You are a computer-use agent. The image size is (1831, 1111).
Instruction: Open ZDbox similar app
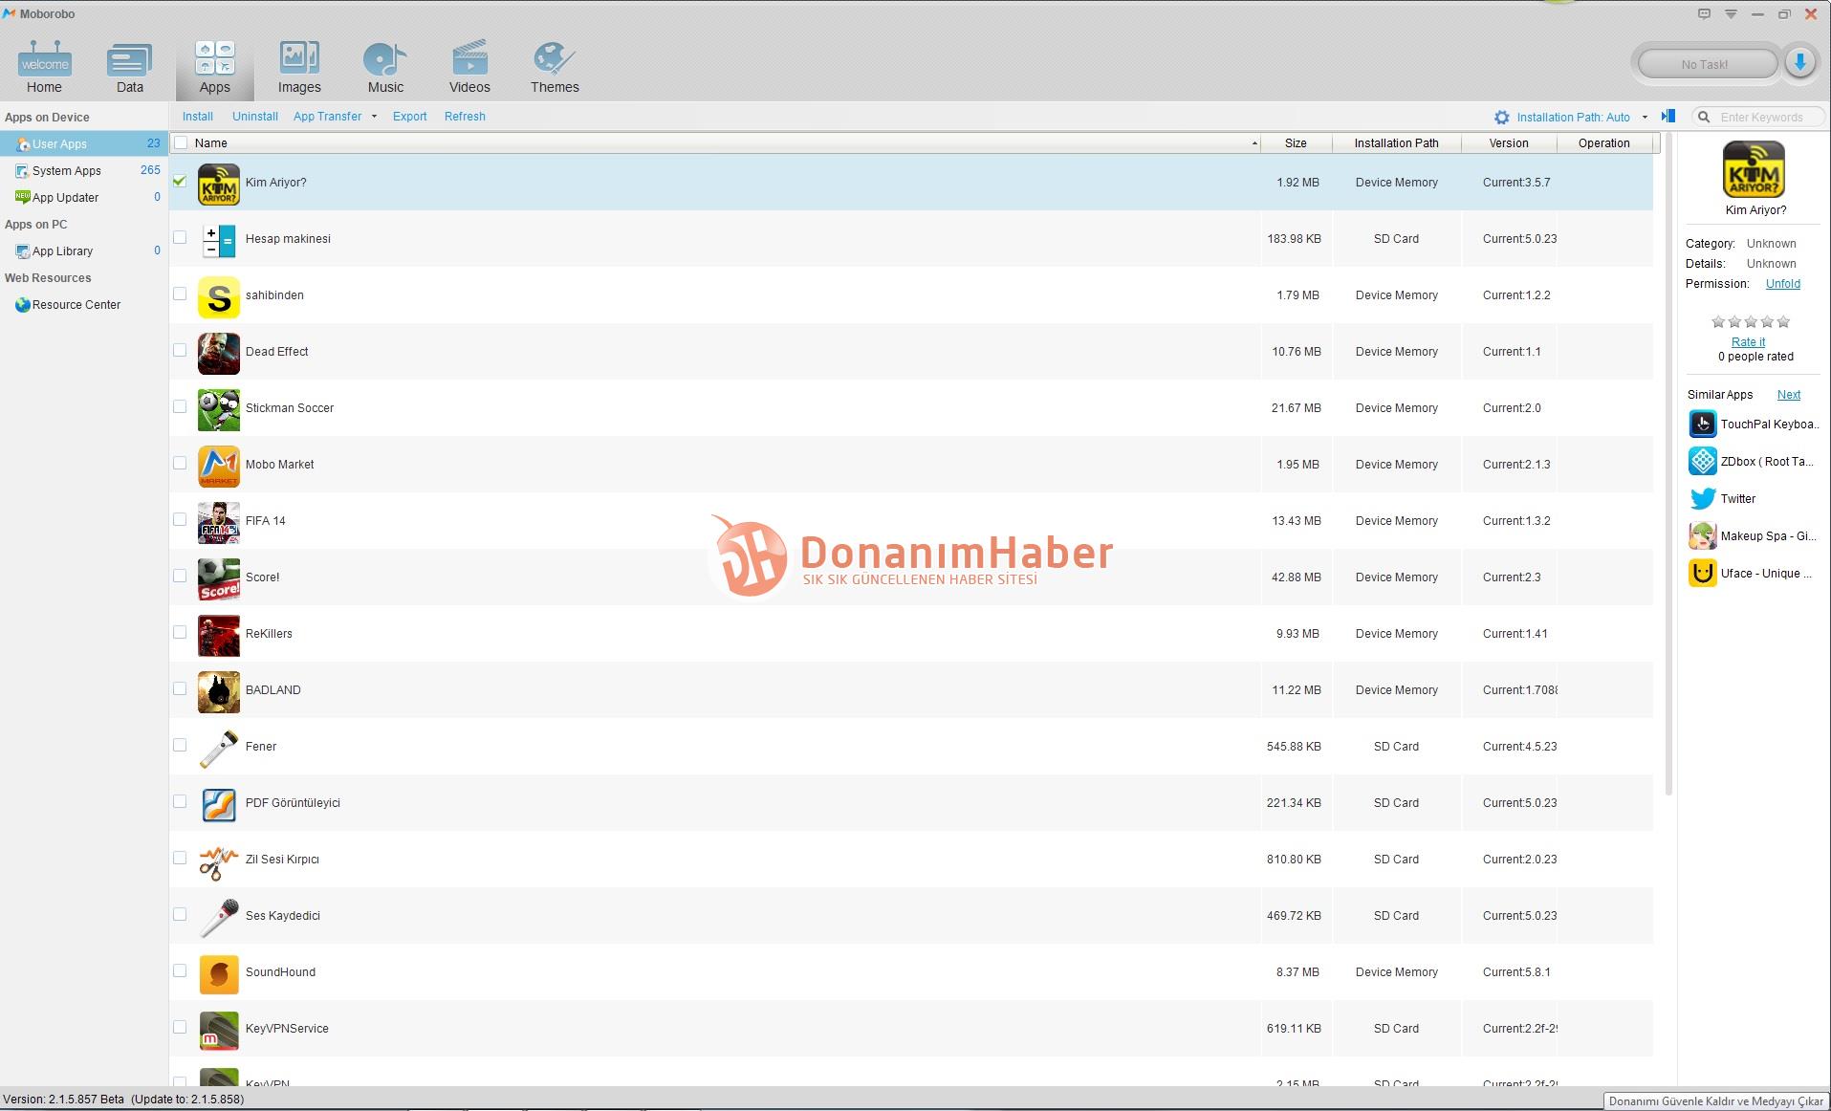1751,461
